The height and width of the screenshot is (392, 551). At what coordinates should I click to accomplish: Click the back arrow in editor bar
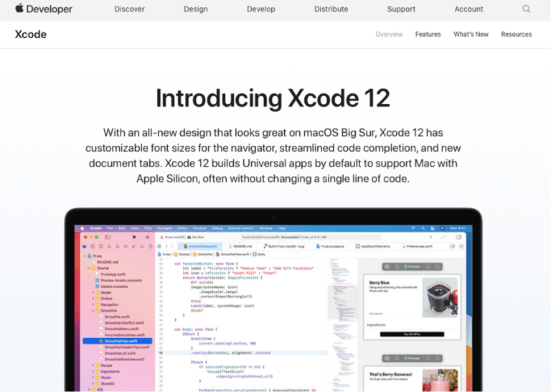coord(167,246)
